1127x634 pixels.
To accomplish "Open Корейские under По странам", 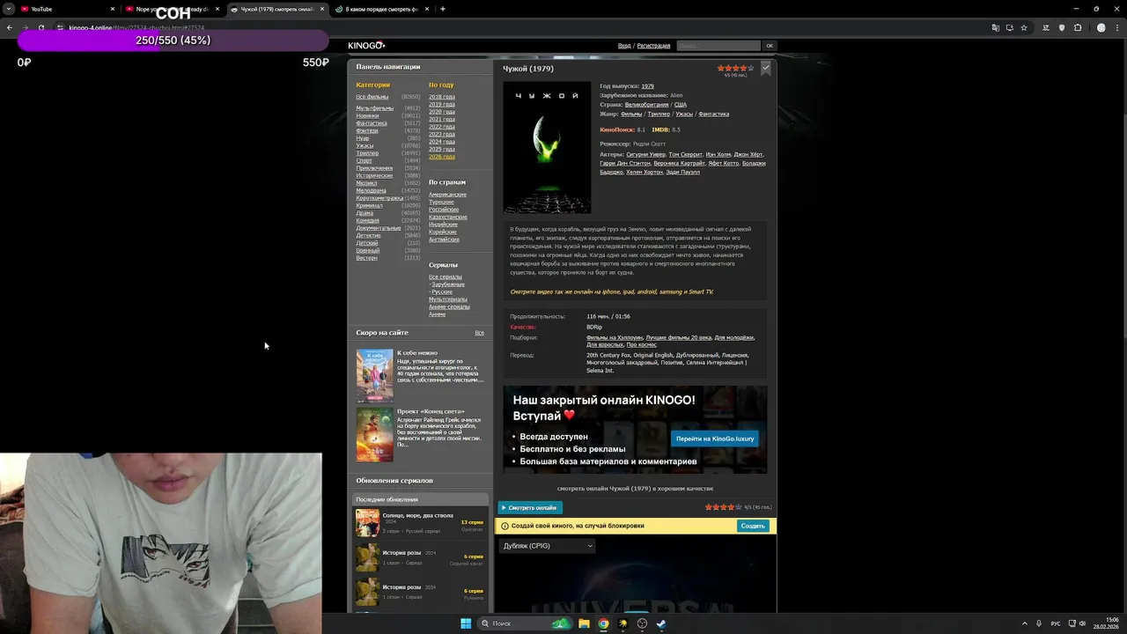I will (x=443, y=232).
